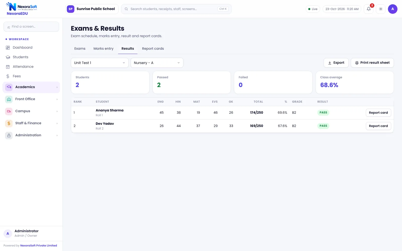Image resolution: width=402 pixels, height=251 pixels.
Task: Open the Nursery - A class dropdown
Action: [x=157, y=63]
